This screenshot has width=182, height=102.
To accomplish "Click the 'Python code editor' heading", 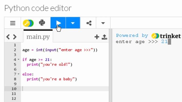I will tap(38, 8).
